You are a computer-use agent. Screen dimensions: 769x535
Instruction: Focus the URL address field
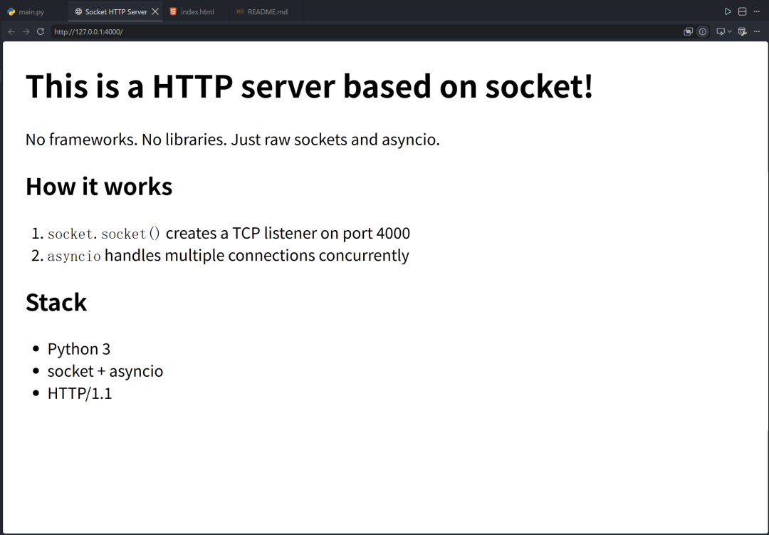365,32
